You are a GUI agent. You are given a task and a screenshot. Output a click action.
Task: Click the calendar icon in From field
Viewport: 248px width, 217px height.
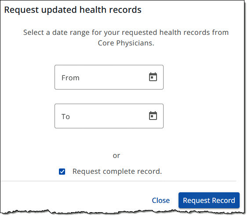pos(153,77)
